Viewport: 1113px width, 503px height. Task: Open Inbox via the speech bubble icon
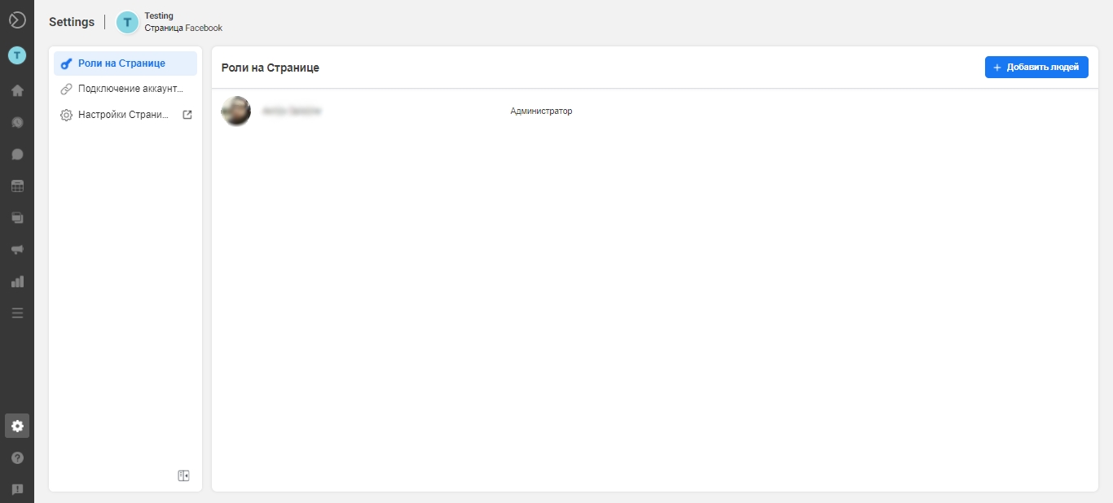(x=17, y=154)
